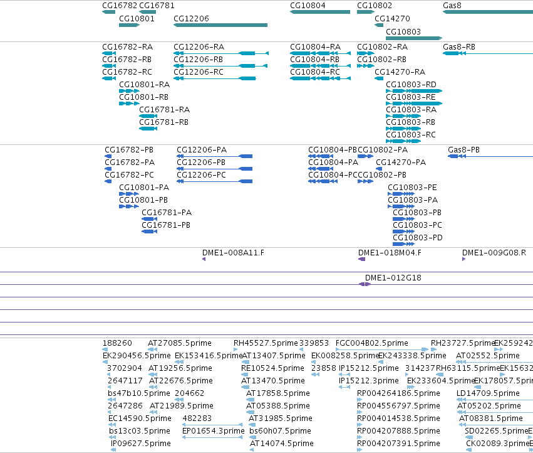The width and height of the screenshot is (533, 453).
Task: Select the DME1-008A11.F marker
Action: coord(204,259)
